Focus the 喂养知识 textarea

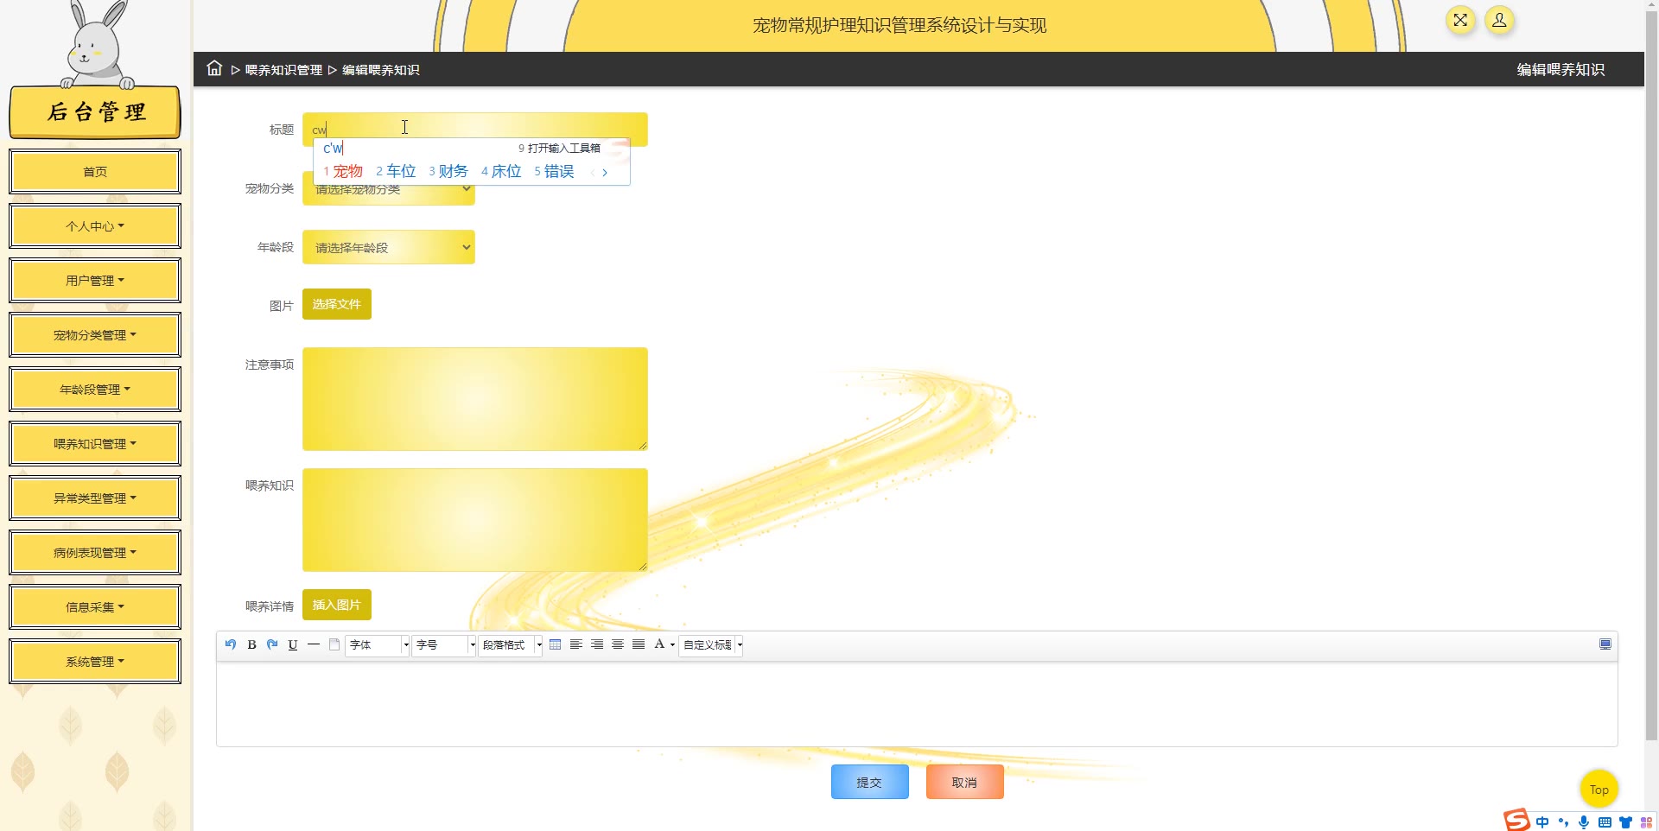coord(475,520)
